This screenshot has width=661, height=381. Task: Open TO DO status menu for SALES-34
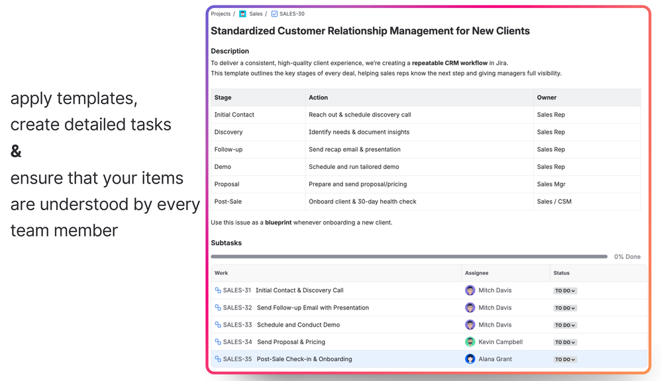tap(565, 343)
